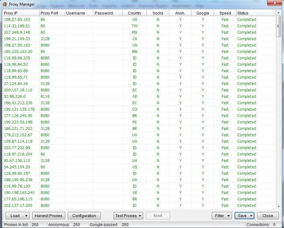Viewport: 284px width, 228px height.
Task: Close the Proxy Manager window
Action: (x=274, y=3)
